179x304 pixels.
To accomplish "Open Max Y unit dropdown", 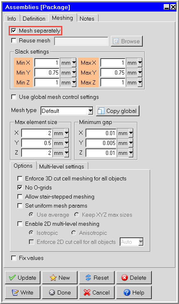I will (140, 72).
